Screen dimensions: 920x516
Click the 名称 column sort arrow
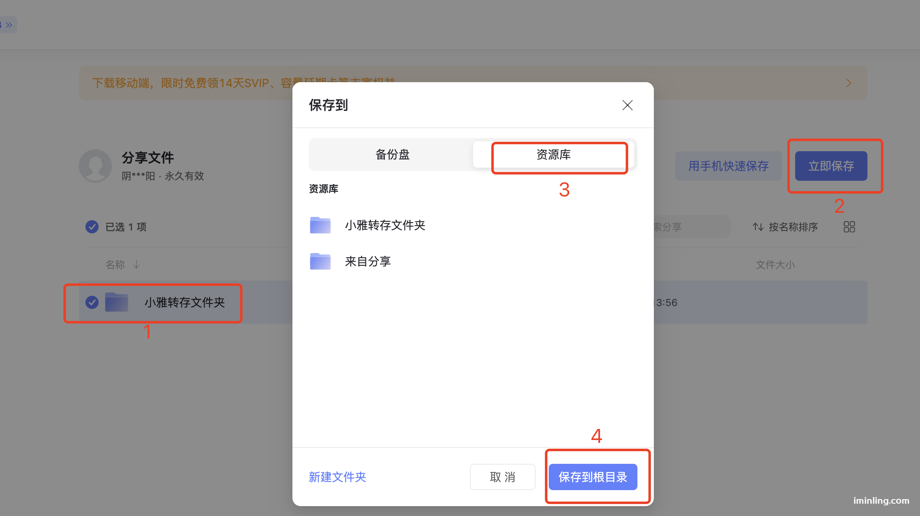pos(136,265)
